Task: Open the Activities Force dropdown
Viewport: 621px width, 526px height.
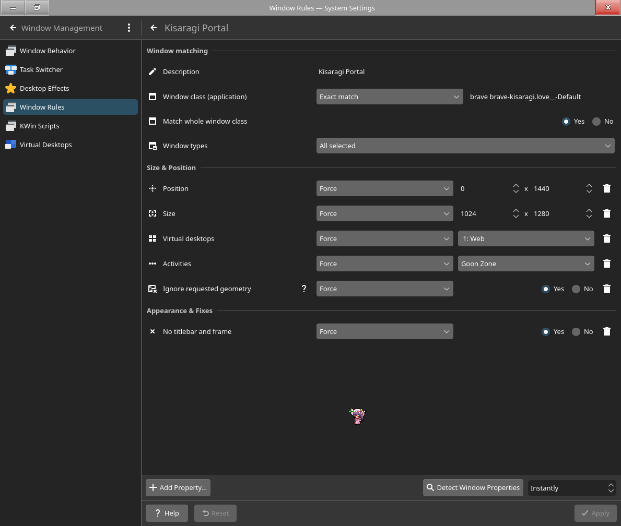Action: tap(384, 264)
